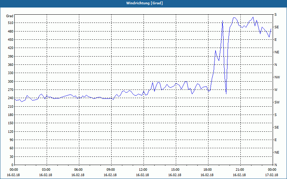Click the 30 y-axis value
Image resolution: width=287 pixels, height=179 pixels.
pyautogui.click(x=11, y=156)
